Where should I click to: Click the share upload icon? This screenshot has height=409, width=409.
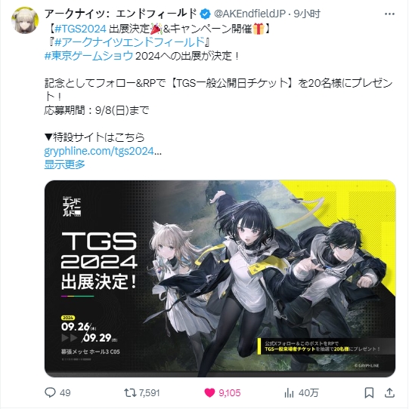[389, 392]
